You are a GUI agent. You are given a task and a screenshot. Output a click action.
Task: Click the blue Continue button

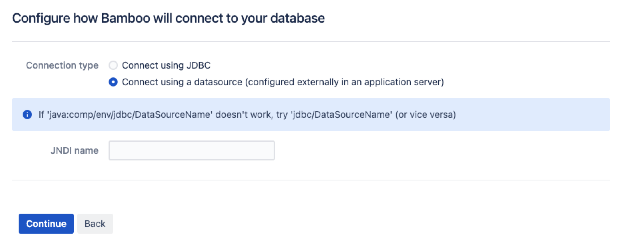point(46,224)
